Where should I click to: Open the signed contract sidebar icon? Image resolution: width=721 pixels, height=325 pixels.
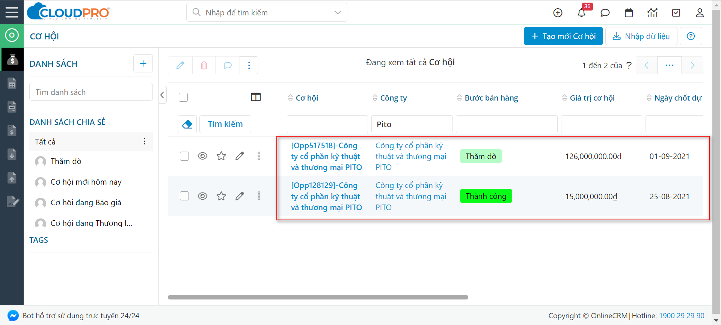tap(12, 202)
